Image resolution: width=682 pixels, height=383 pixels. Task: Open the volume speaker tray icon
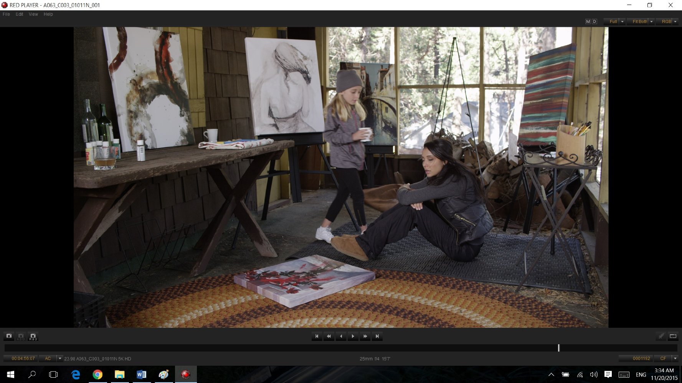click(594, 375)
